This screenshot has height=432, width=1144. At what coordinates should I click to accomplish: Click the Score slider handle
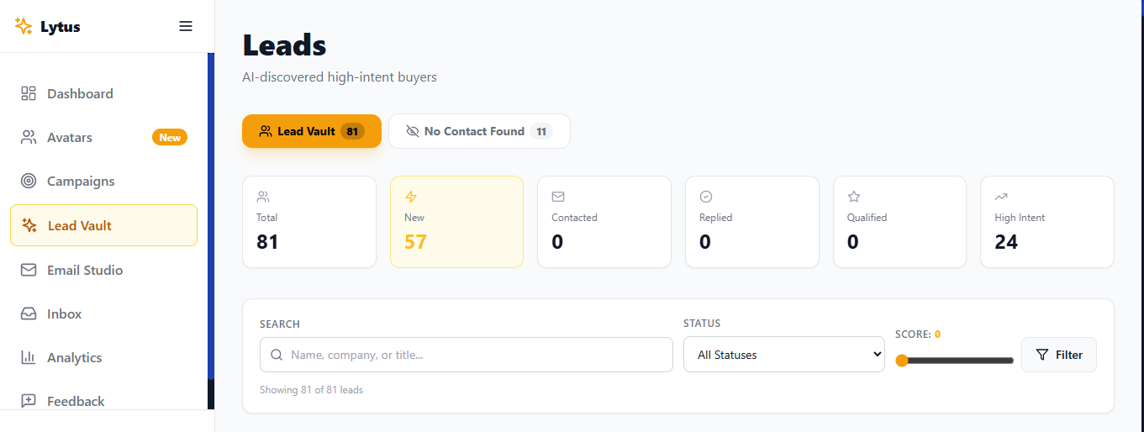click(902, 361)
